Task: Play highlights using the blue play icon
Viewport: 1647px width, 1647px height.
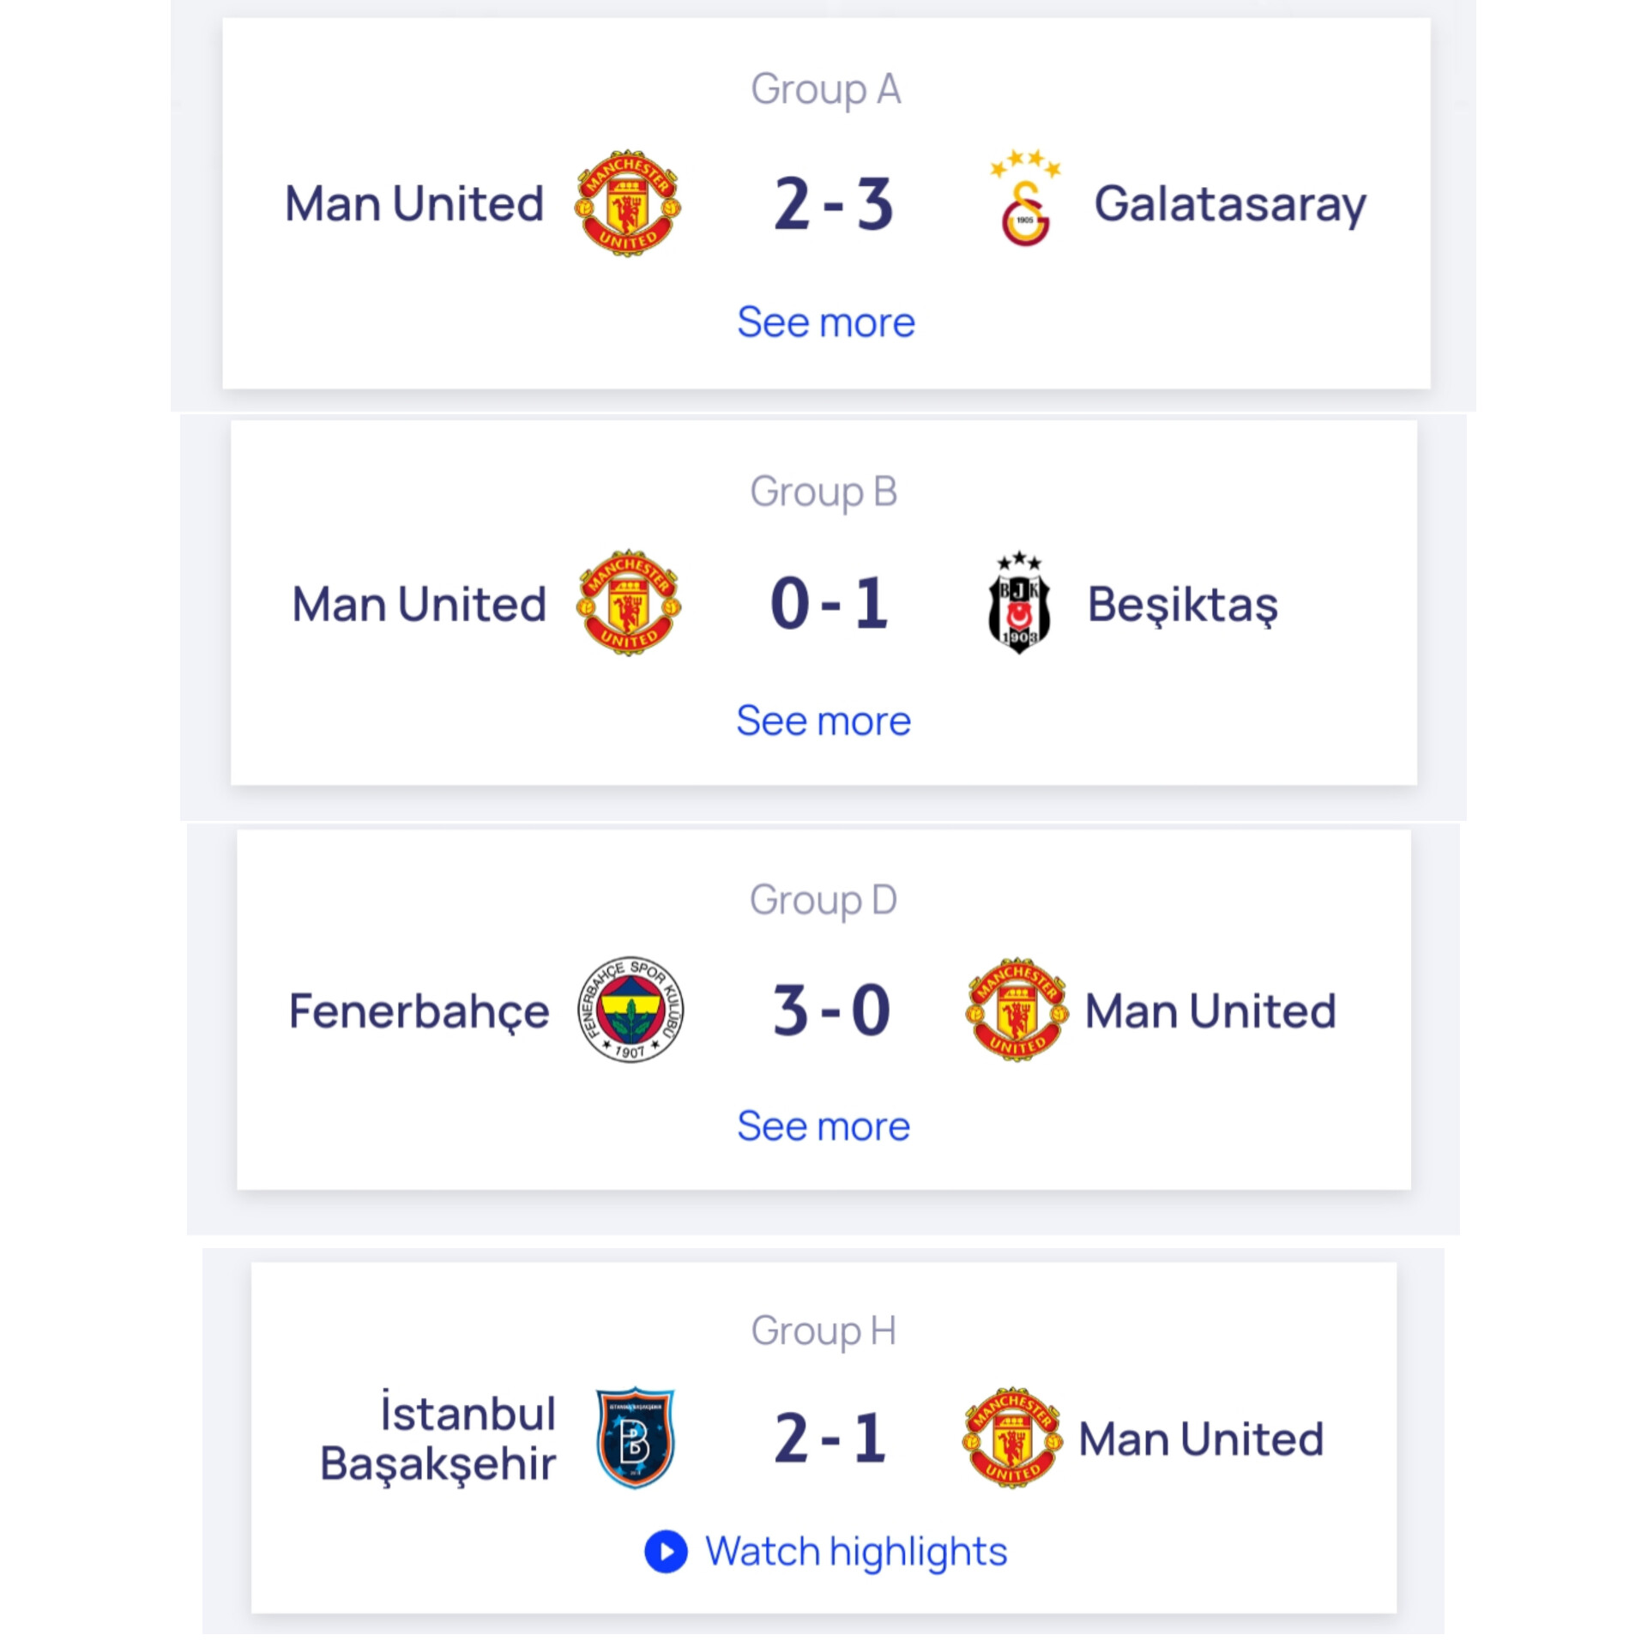Action: pyautogui.click(x=666, y=1552)
